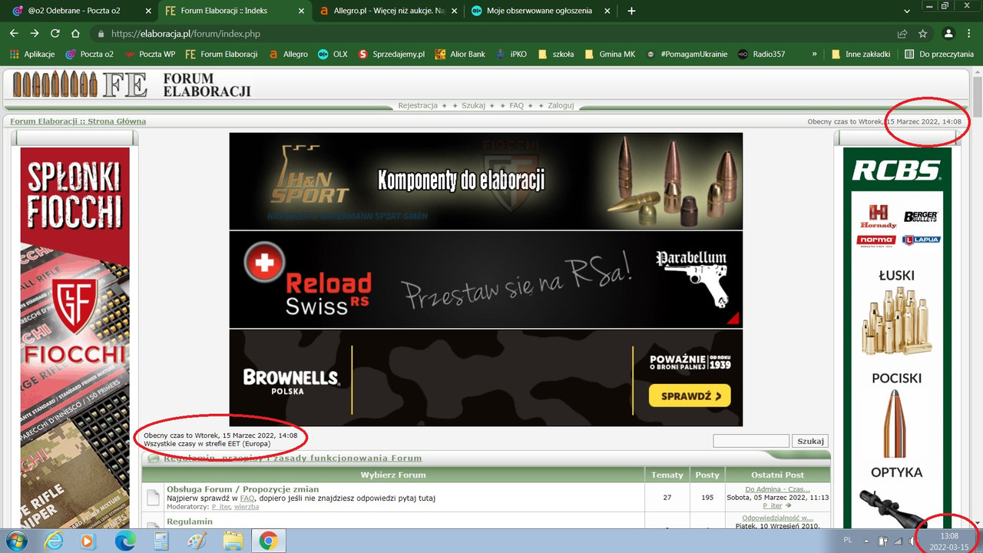Share this page via the share icon
The height and width of the screenshot is (553, 983).
coord(902,34)
